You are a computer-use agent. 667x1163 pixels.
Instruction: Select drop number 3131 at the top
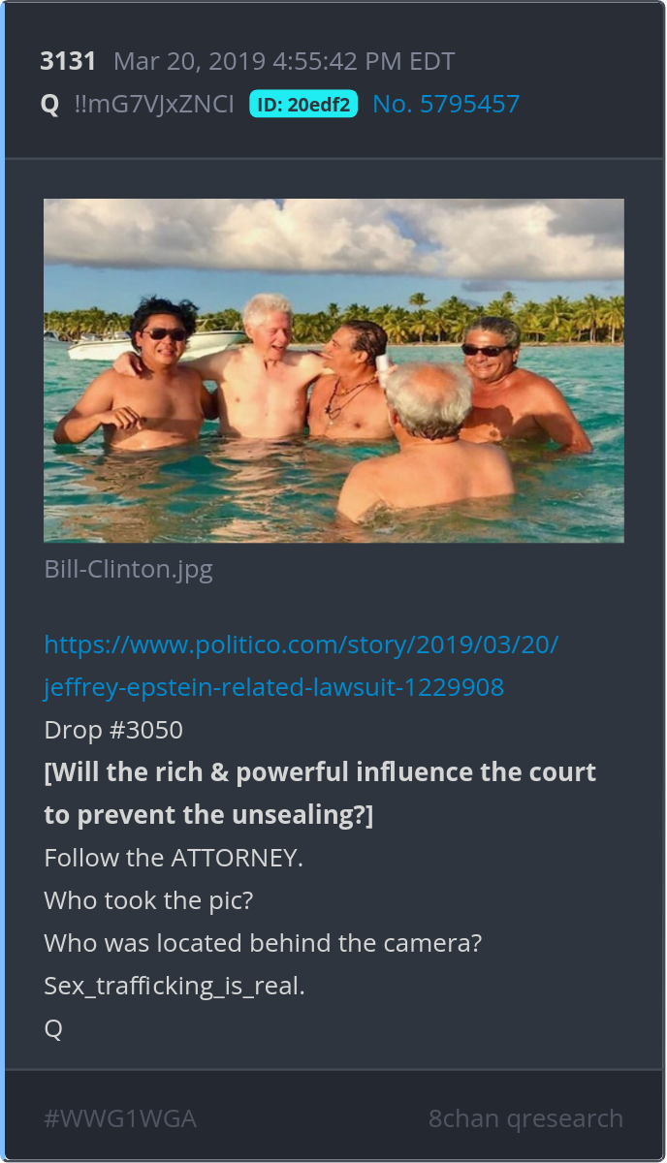point(68,61)
